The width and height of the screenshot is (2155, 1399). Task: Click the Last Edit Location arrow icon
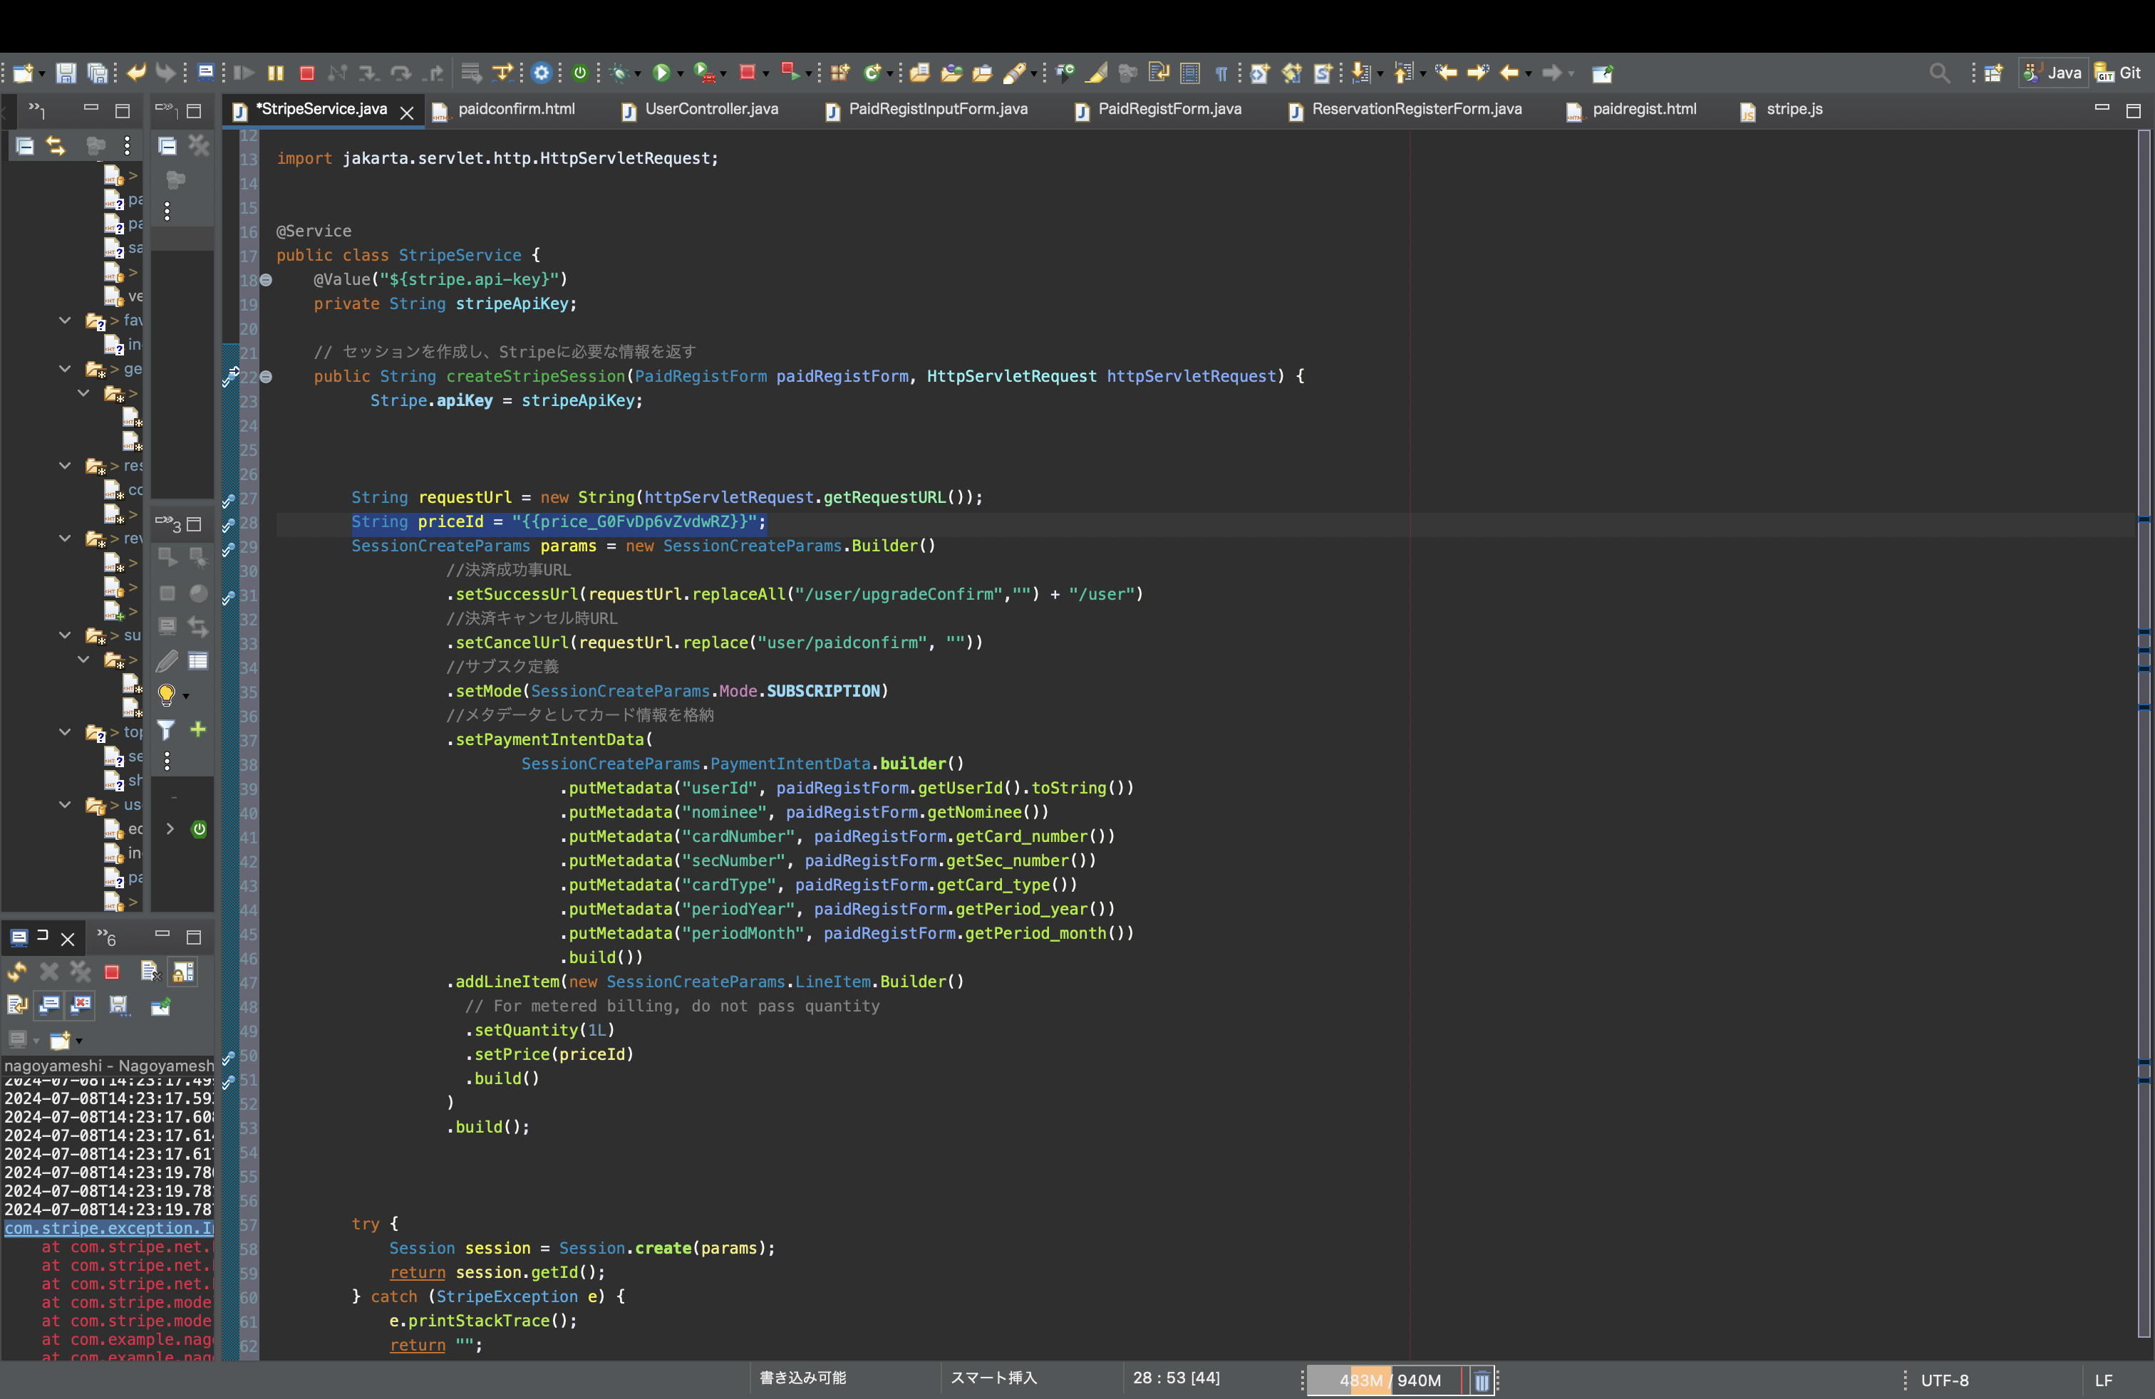click(x=1446, y=73)
